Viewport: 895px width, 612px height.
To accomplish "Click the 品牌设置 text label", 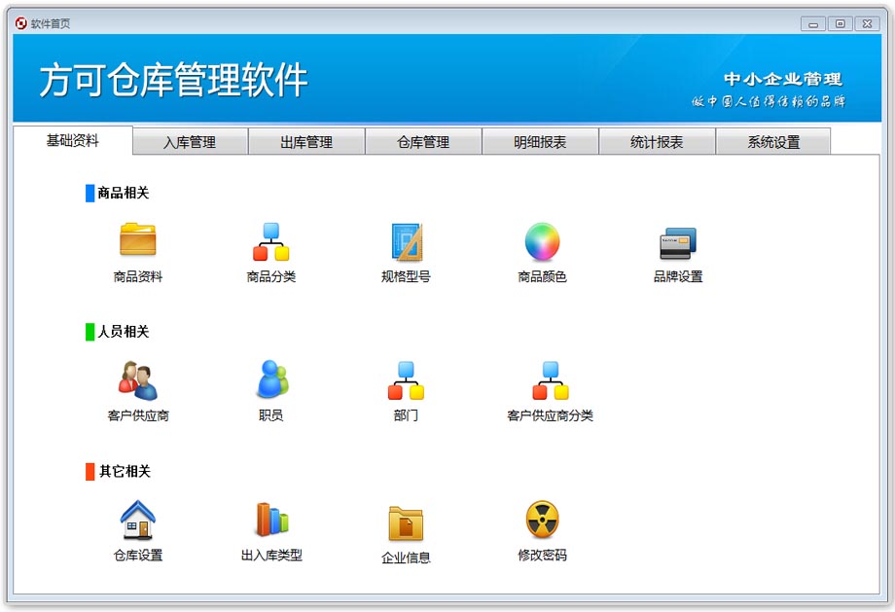I will tap(678, 277).
